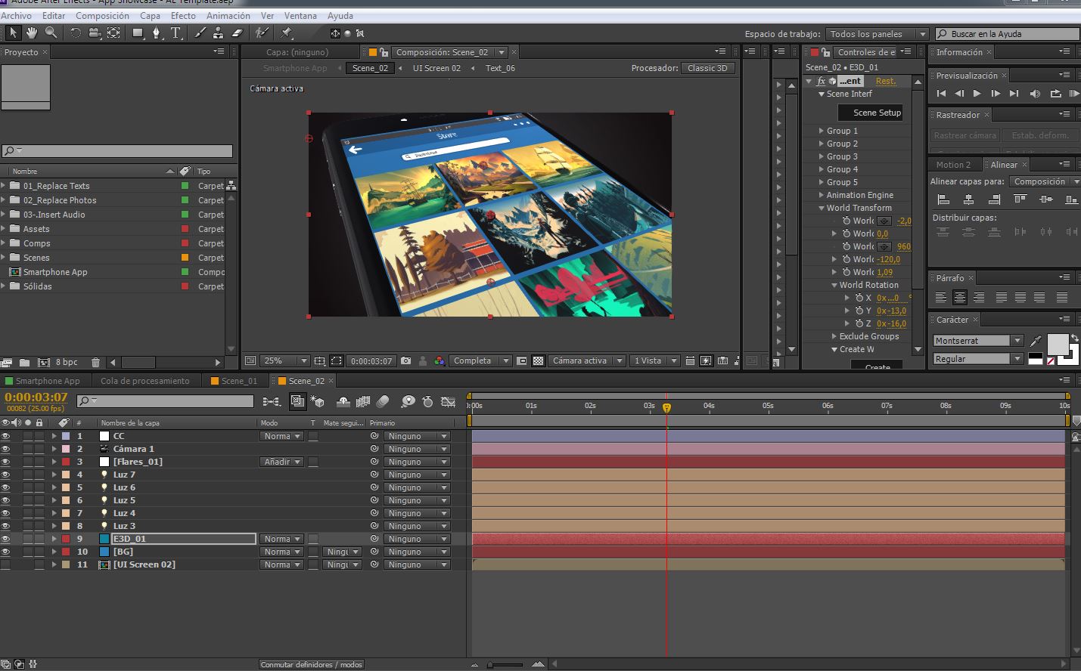Screen dimensions: 1081x671
Task: Open the resolution Completa dropdown
Action: coord(480,361)
